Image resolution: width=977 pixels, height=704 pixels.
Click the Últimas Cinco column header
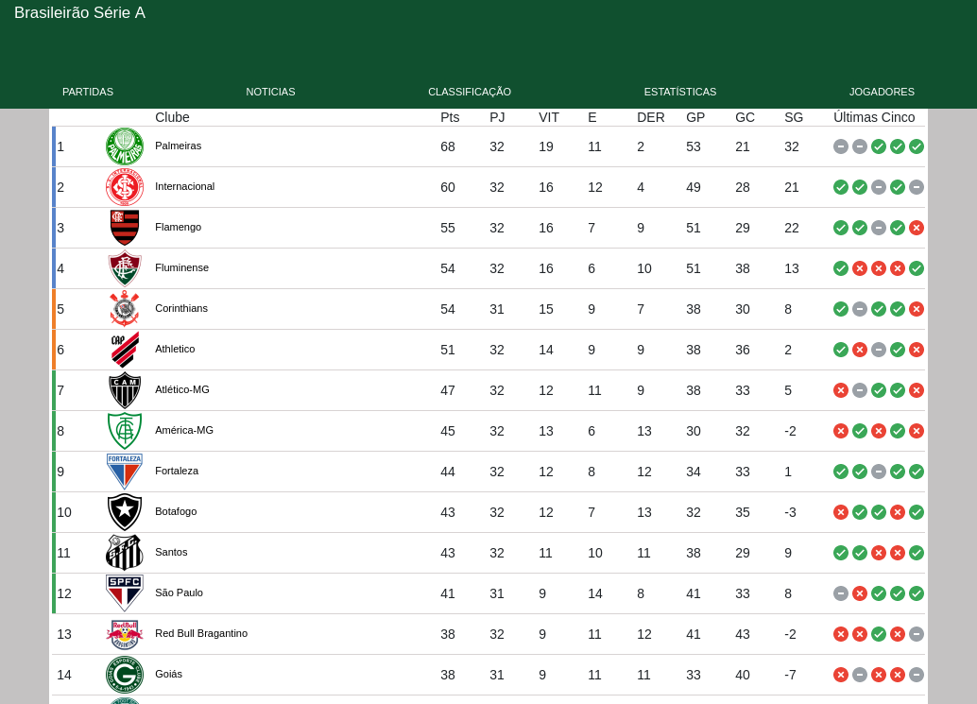pos(874,117)
